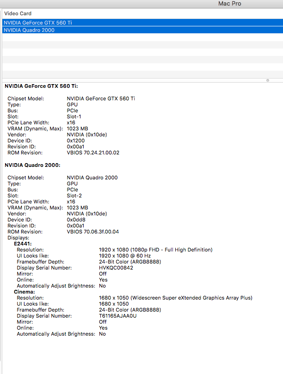Click the E2441 display heading

click(23, 244)
